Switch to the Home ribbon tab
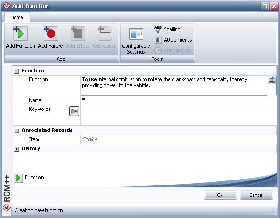280x218 pixels. click(17, 17)
